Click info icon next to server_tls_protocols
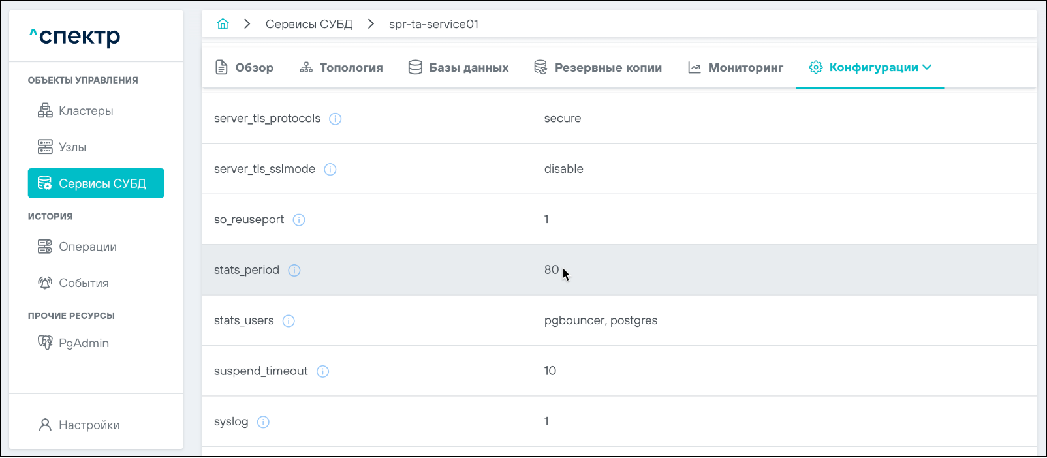This screenshot has width=1047, height=458. pyautogui.click(x=335, y=119)
